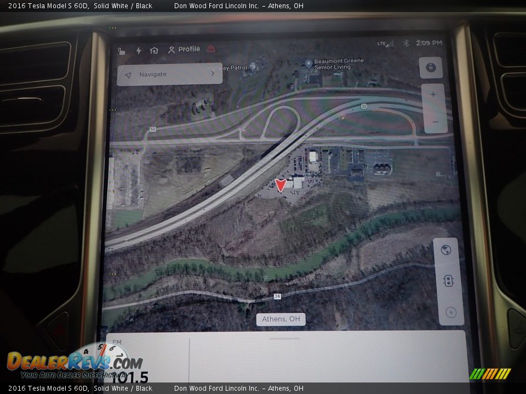Show charging stations on map
This screenshot has width=526, height=394.
point(451,312)
